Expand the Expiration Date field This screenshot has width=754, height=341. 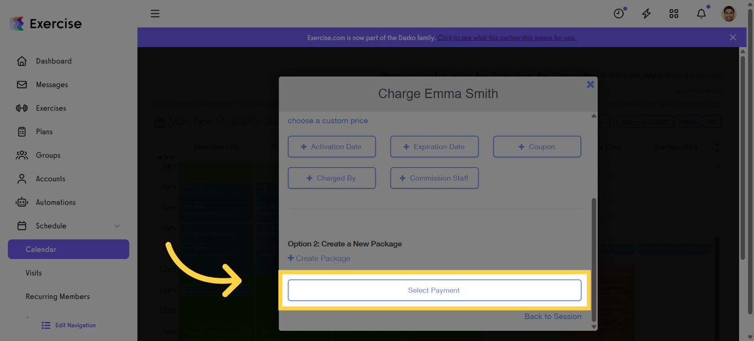click(x=434, y=146)
